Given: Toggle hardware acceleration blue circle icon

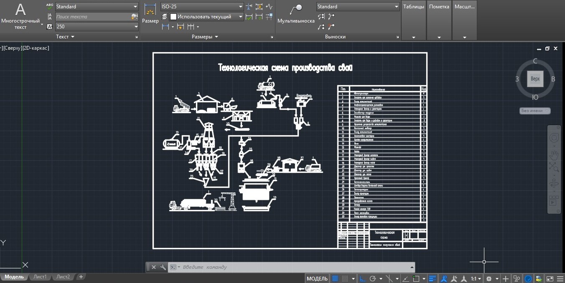Looking at the screenshot, I should pos(528,278).
